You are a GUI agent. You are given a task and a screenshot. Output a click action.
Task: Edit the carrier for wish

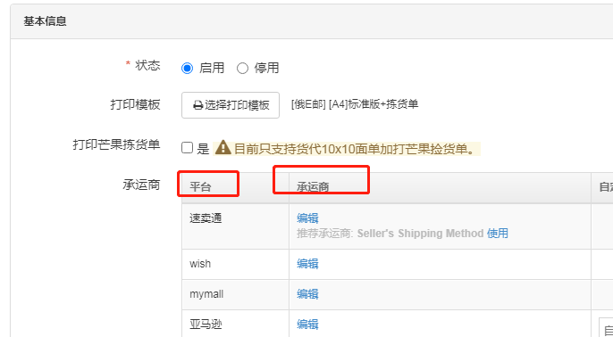(x=307, y=264)
